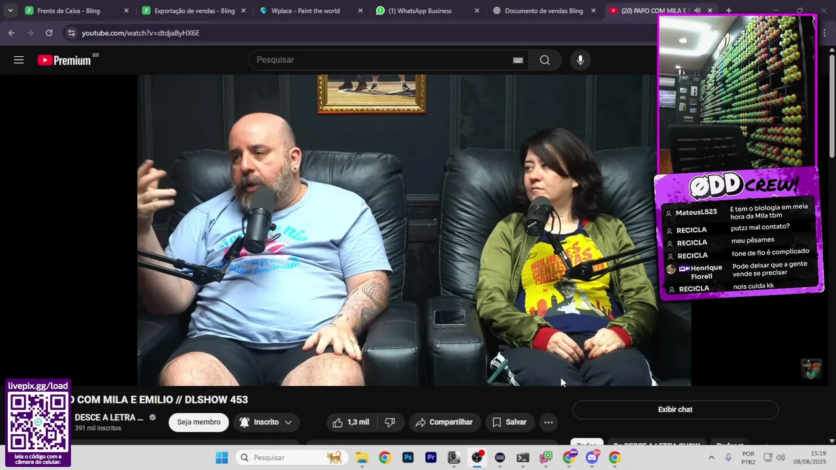Like the video with thumbs up
The height and width of the screenshot is (470, 836).
coord(351,422)
